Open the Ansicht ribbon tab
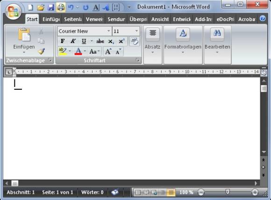Screen dimensions: 271x200 (160, 19)
